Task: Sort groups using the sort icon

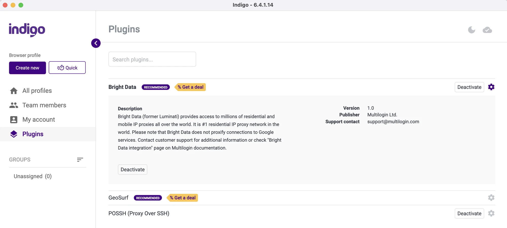Action: tap(80, 160)
